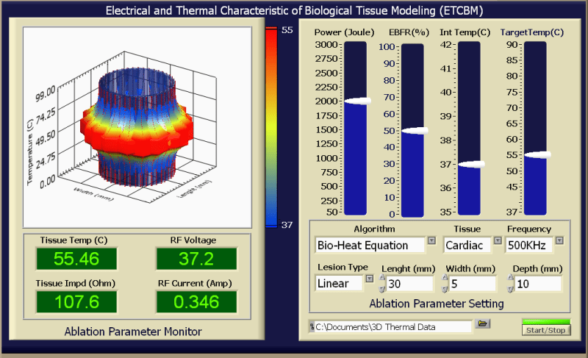Image resolution: width=588 pixels, height=358 pixels.
Task: Click the 3D temperature plot
Action: coord(137,127)
